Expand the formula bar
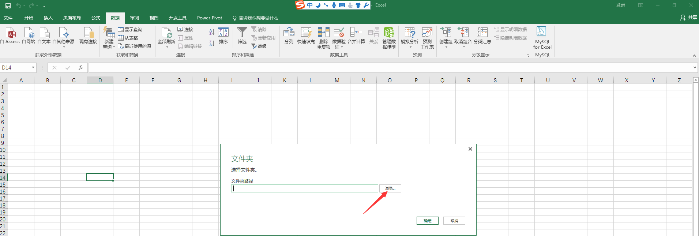This screenshot has width=699, height=236. (x=695, y=67)
